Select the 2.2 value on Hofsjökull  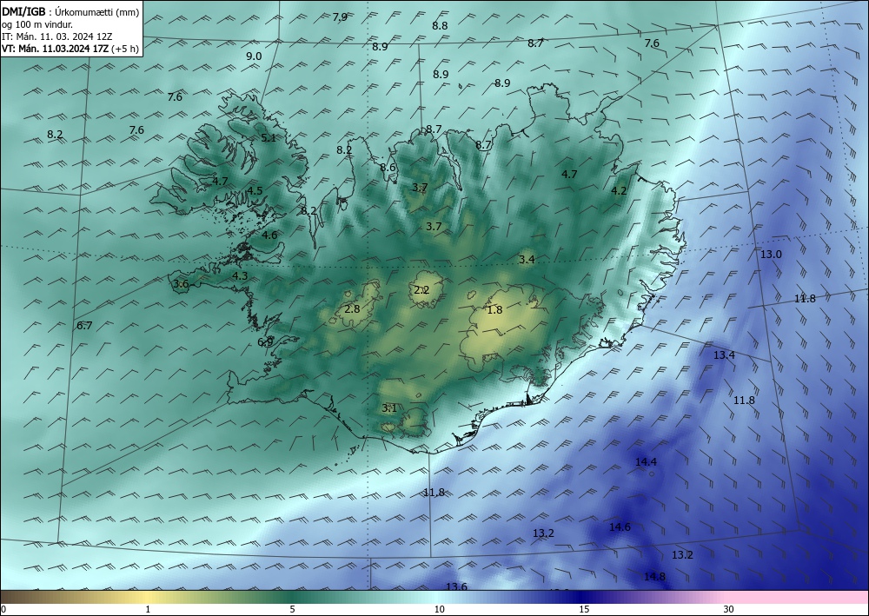[421, 289]
